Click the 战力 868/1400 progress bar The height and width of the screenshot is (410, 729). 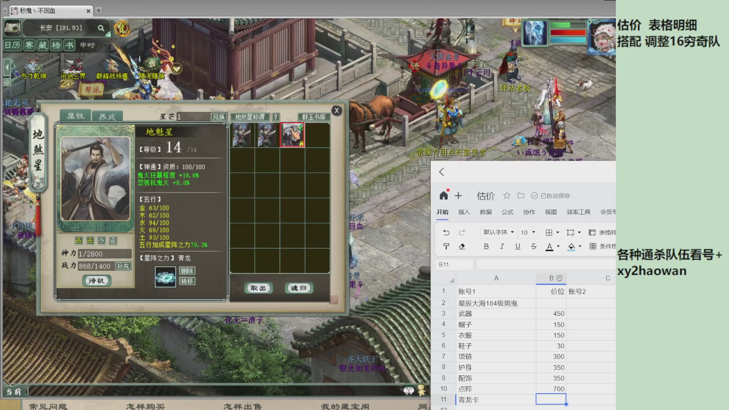(96, 266)
